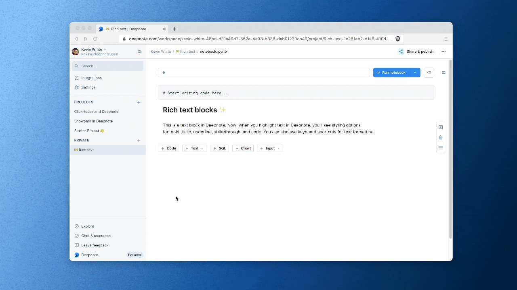The width and height of the screenshot is (517, 290).
Task: Click PRIVATE section header
Action: click(82, 141)
